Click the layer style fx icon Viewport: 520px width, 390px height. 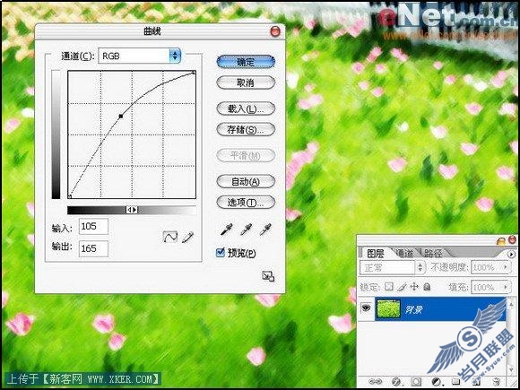coord(396,381)
